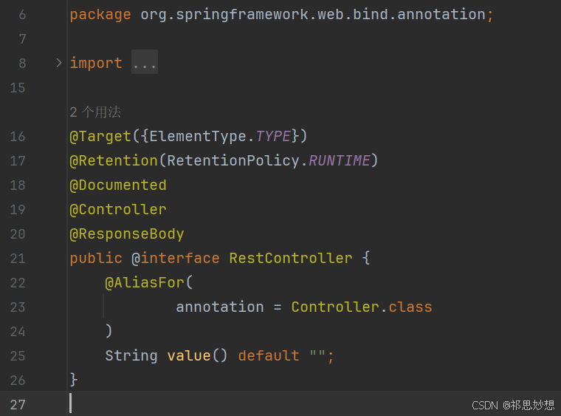
Task: Click the @Documented annotation
Action: click(x=118, y=185)
